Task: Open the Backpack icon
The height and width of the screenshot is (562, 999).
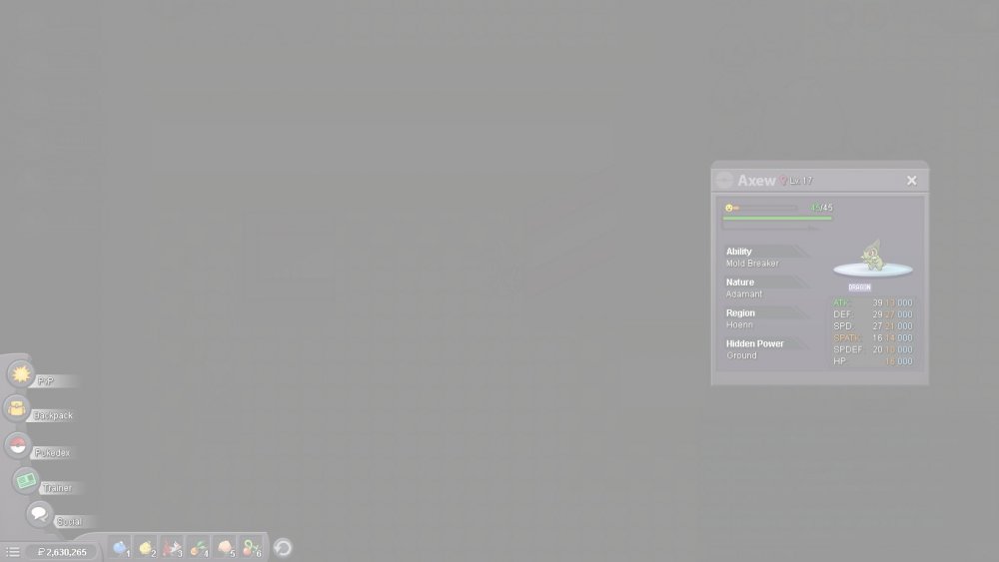Action: (x=17, y=408)
